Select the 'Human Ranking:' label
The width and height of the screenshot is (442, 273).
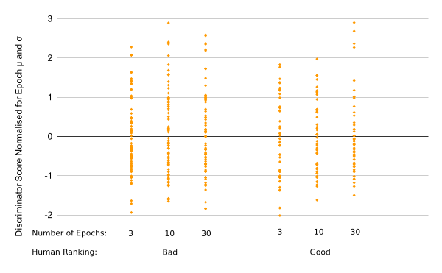[64, 252]
